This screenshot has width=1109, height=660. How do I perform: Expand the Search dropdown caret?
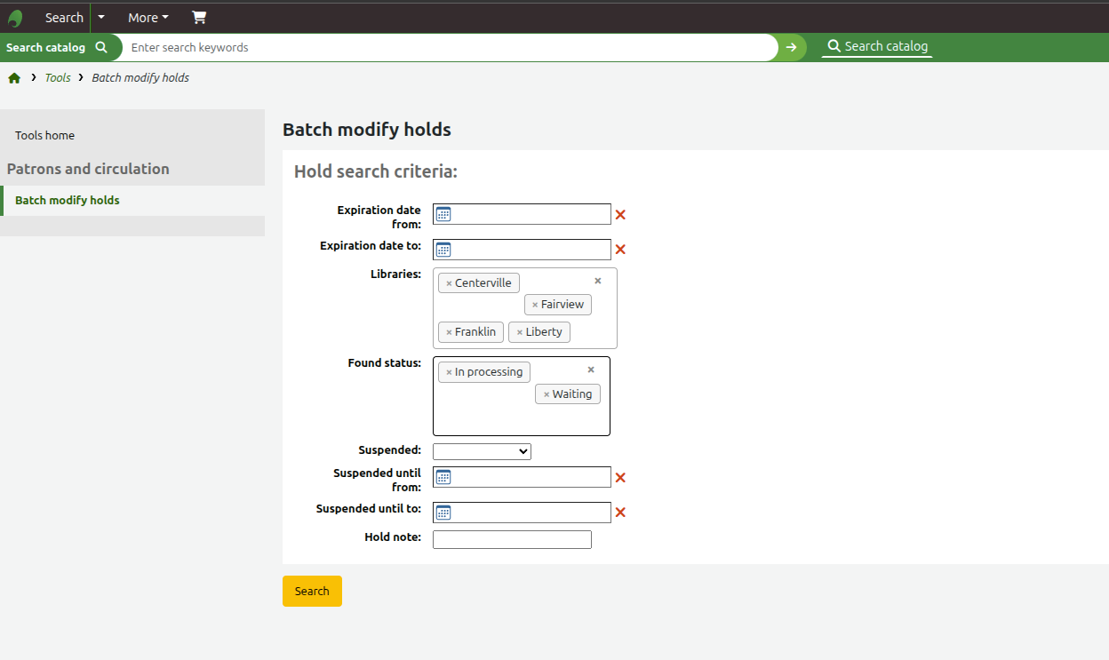pyautogui.click(x=101, y=18)
